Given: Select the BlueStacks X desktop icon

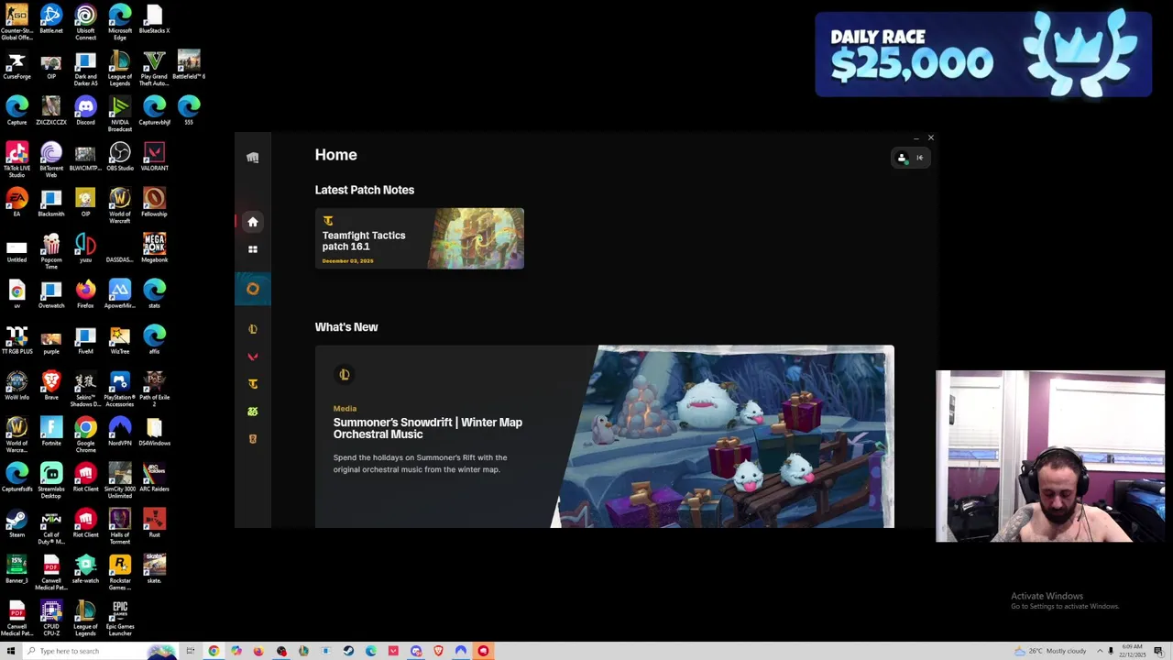Looking at the screenshot, I should [154, 19].
